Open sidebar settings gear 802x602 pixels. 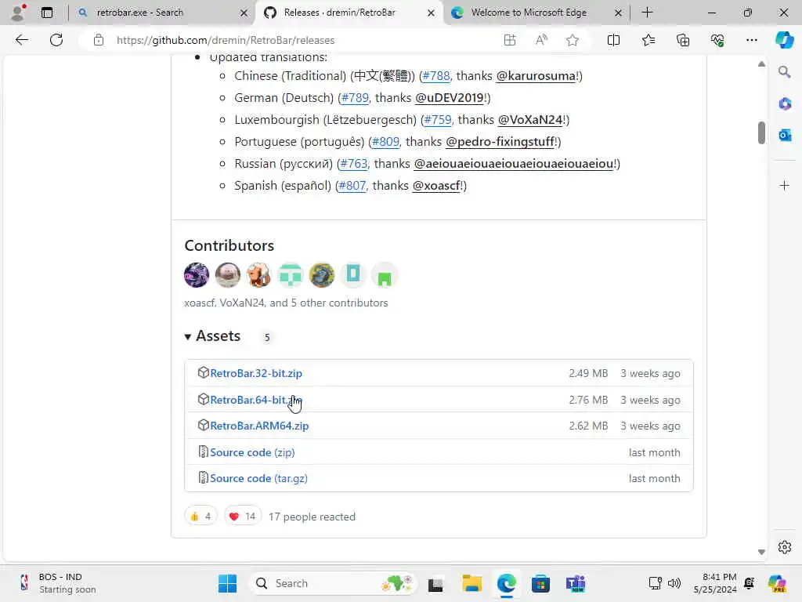point(785,547)
